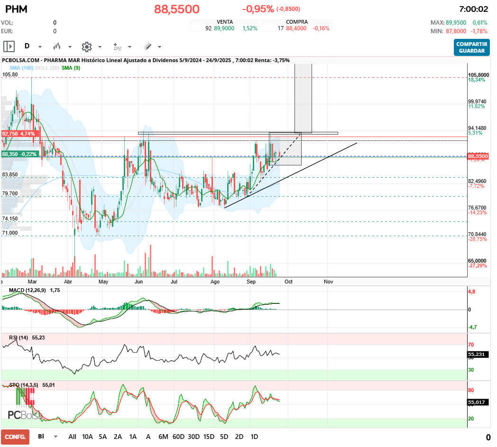Toggle the BOLL (20) indicator label
This screenshot has width=497, height=447.
(x=47, y=68)
